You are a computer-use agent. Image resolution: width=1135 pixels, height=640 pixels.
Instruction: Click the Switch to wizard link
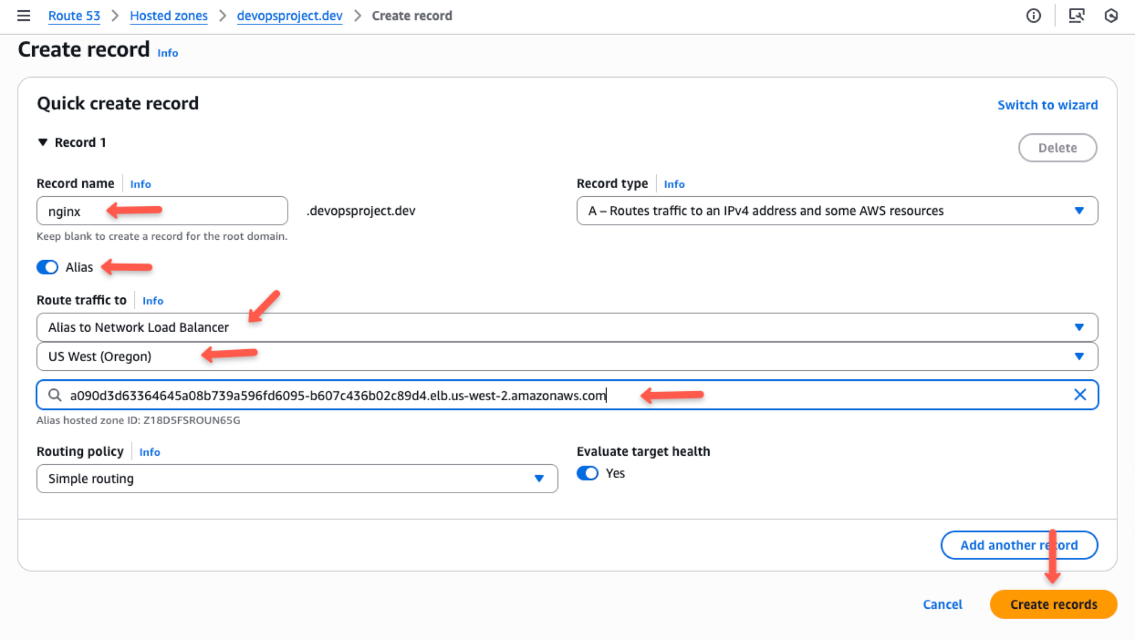[1047, 105]
